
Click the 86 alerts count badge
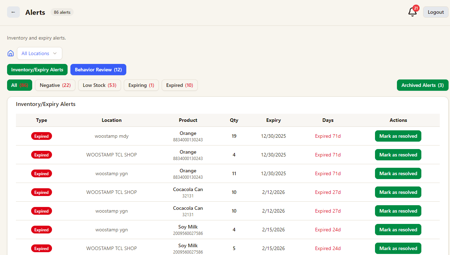click(62, 12)
